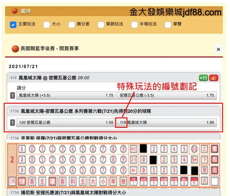Select 密爾瓦基公鹿 (-3.5) at odds 1.75
The image size is (230, 196).
(167, 95)
